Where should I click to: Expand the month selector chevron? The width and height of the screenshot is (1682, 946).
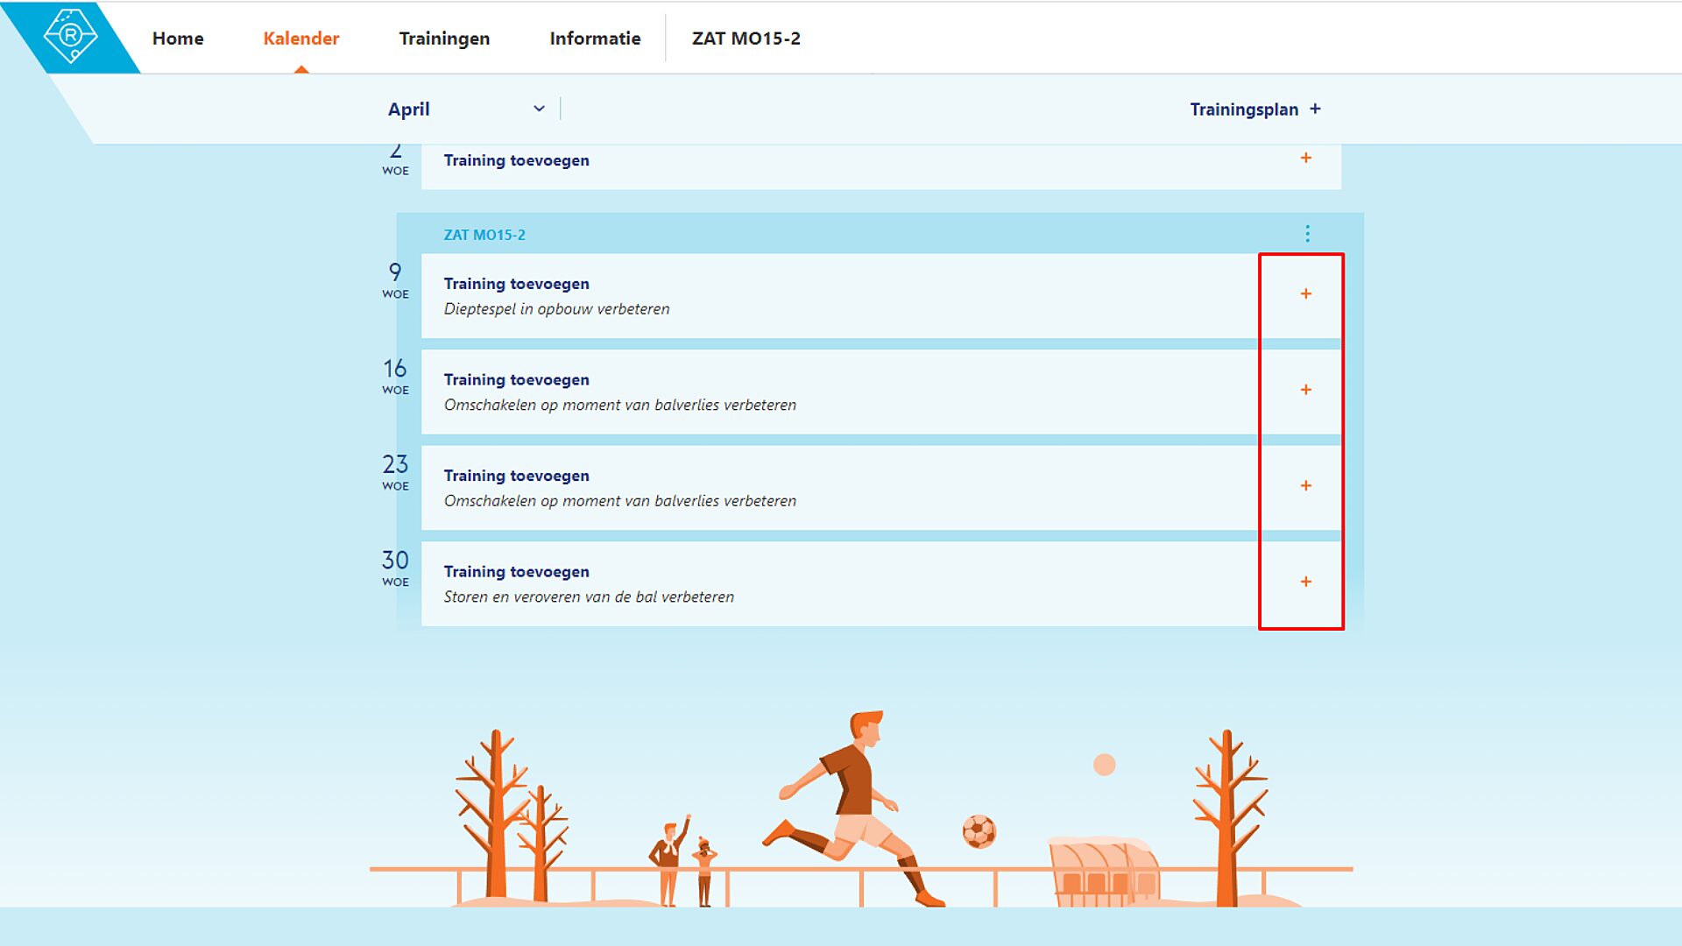click(x=539, y=109)
